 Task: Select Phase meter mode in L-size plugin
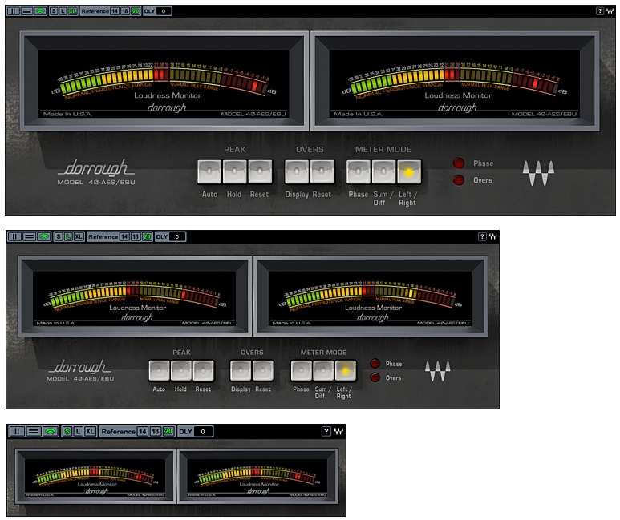point(302,371)
